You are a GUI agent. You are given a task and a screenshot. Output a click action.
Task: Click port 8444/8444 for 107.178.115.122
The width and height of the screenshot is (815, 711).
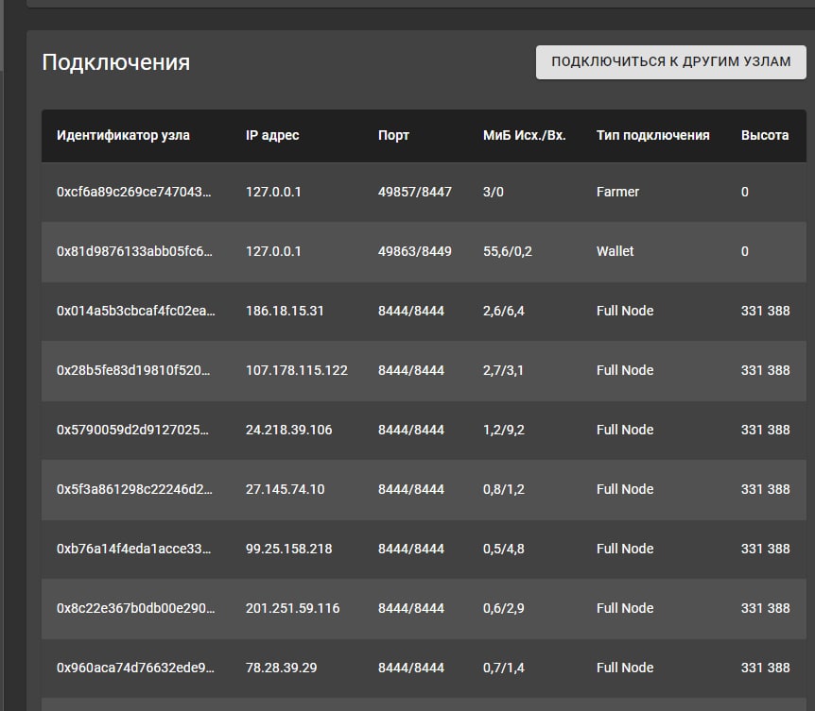click(x=411, y=370)
